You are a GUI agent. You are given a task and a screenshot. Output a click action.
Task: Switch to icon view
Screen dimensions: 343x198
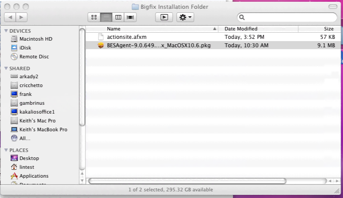pyautogui.click(x=94, y=17)
